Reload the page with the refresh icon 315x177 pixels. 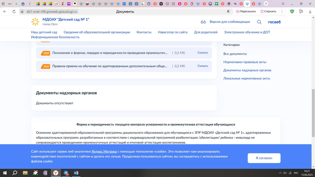pyautogui.click(x=14, y=12)
